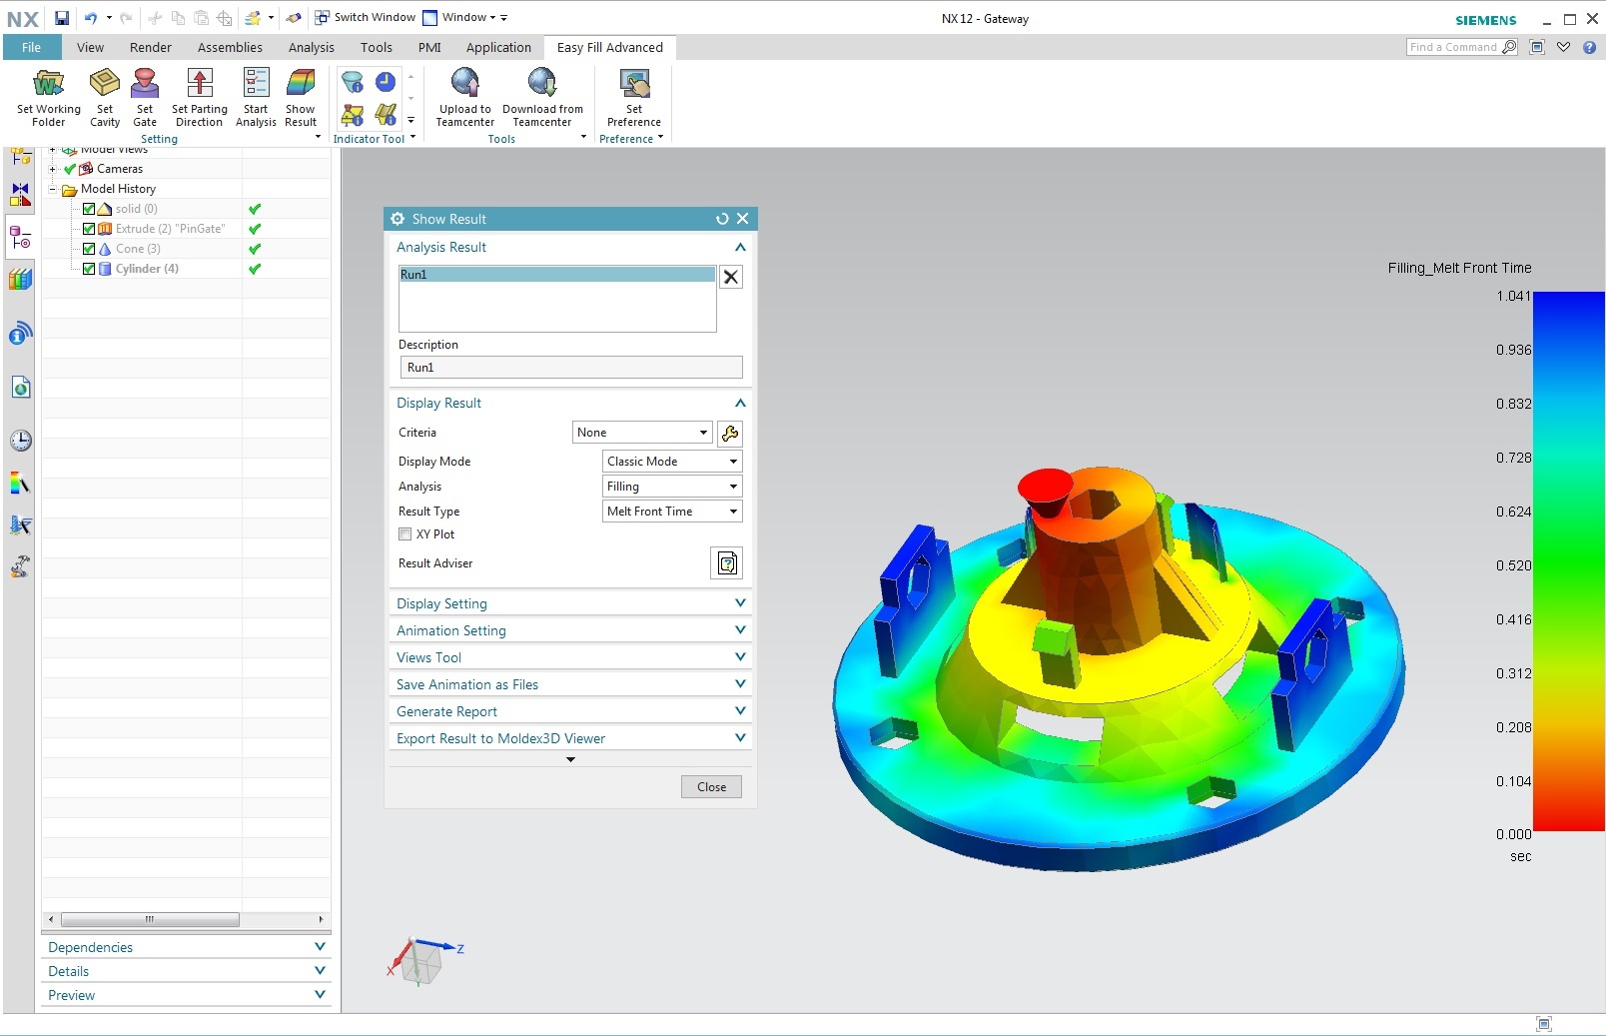Image resolution: width=1606 pixels, height=1036 pixels.
Task: Expand Export Result to Moldex3D Viewer
Action: pyautogui.click(x=570, y=738)
